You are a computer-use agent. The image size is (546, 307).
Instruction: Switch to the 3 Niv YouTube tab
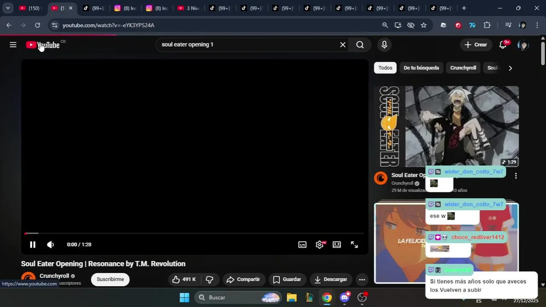[188, 8]
